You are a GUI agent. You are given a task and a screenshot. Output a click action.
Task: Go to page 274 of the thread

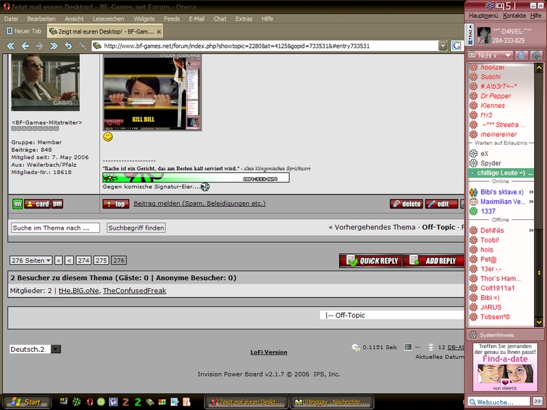point(83,260)
